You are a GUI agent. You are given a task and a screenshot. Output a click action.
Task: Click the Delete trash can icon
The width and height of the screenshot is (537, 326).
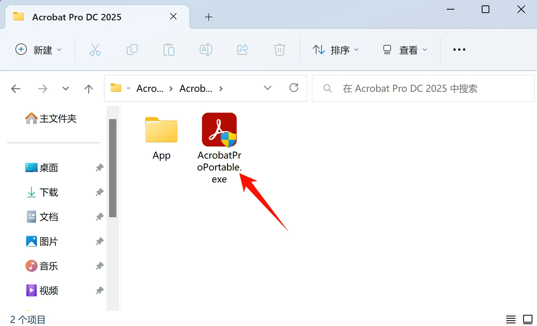click(x=279, y=50)
